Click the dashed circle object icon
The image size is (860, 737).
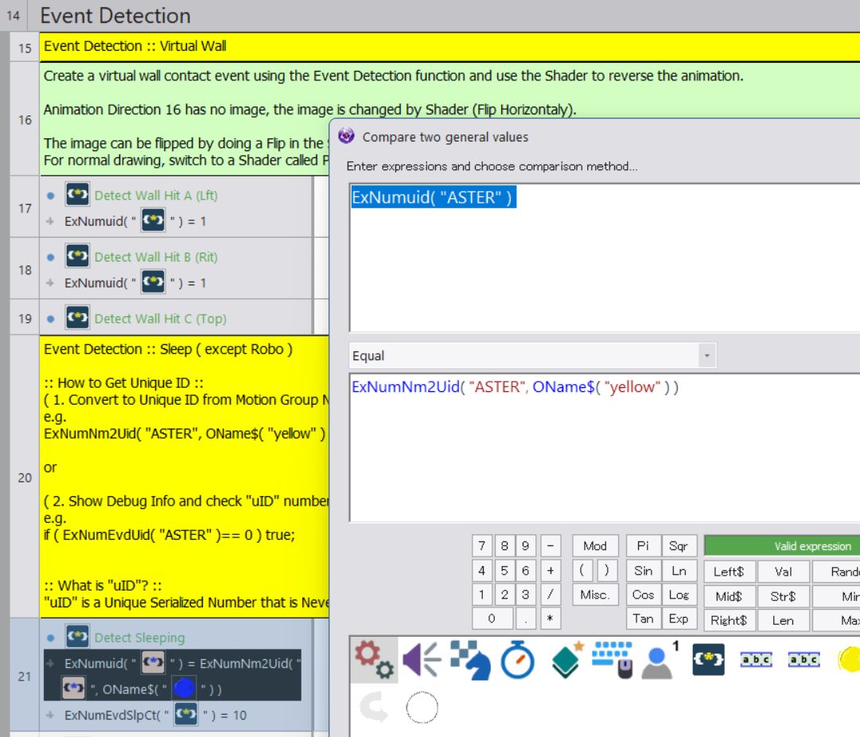point(422,707)
